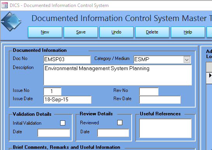
Task: Click the Delete button
Action: pyautogui.click(x=152, y=32)
